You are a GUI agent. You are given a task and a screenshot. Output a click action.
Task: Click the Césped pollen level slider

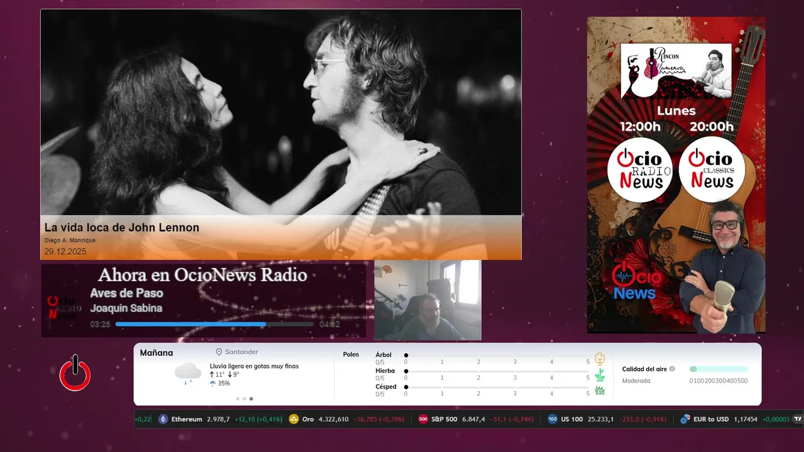click(497, 387)
